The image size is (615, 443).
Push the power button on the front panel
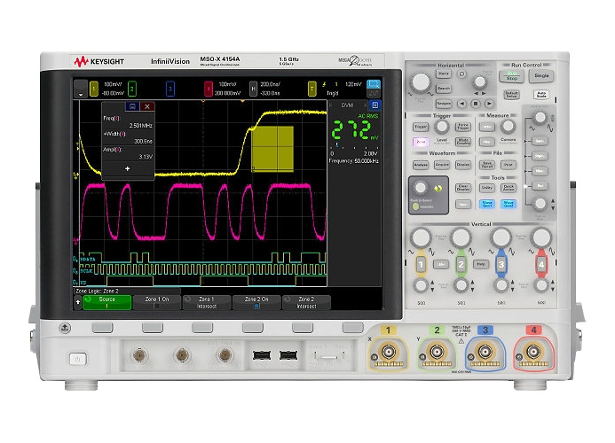click(77, 359)
